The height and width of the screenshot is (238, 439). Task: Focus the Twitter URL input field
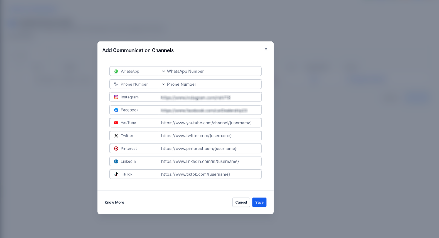210,135
